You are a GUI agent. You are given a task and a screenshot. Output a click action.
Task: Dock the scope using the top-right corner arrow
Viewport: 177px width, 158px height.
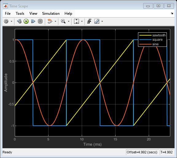point(172,14)
